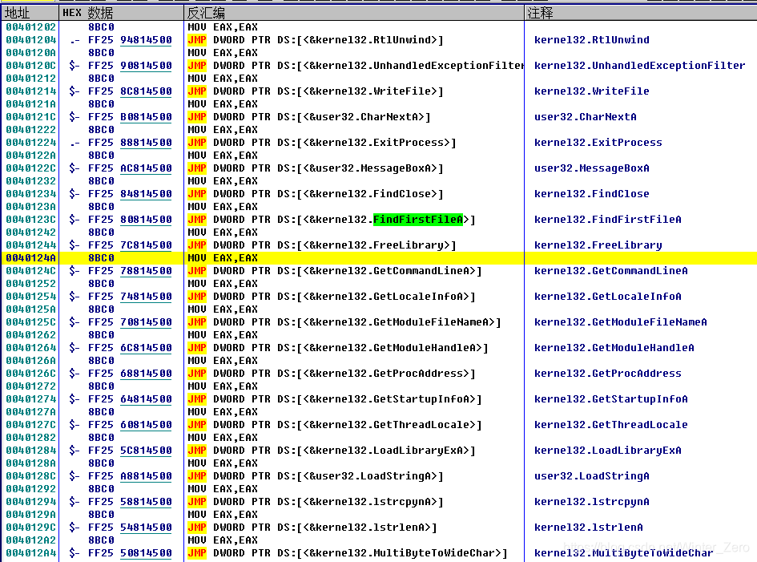Click the kernel32.LoadLibraryExA comment
The height and width of the screenshot is (562, 757).
(x=607, y=450)
